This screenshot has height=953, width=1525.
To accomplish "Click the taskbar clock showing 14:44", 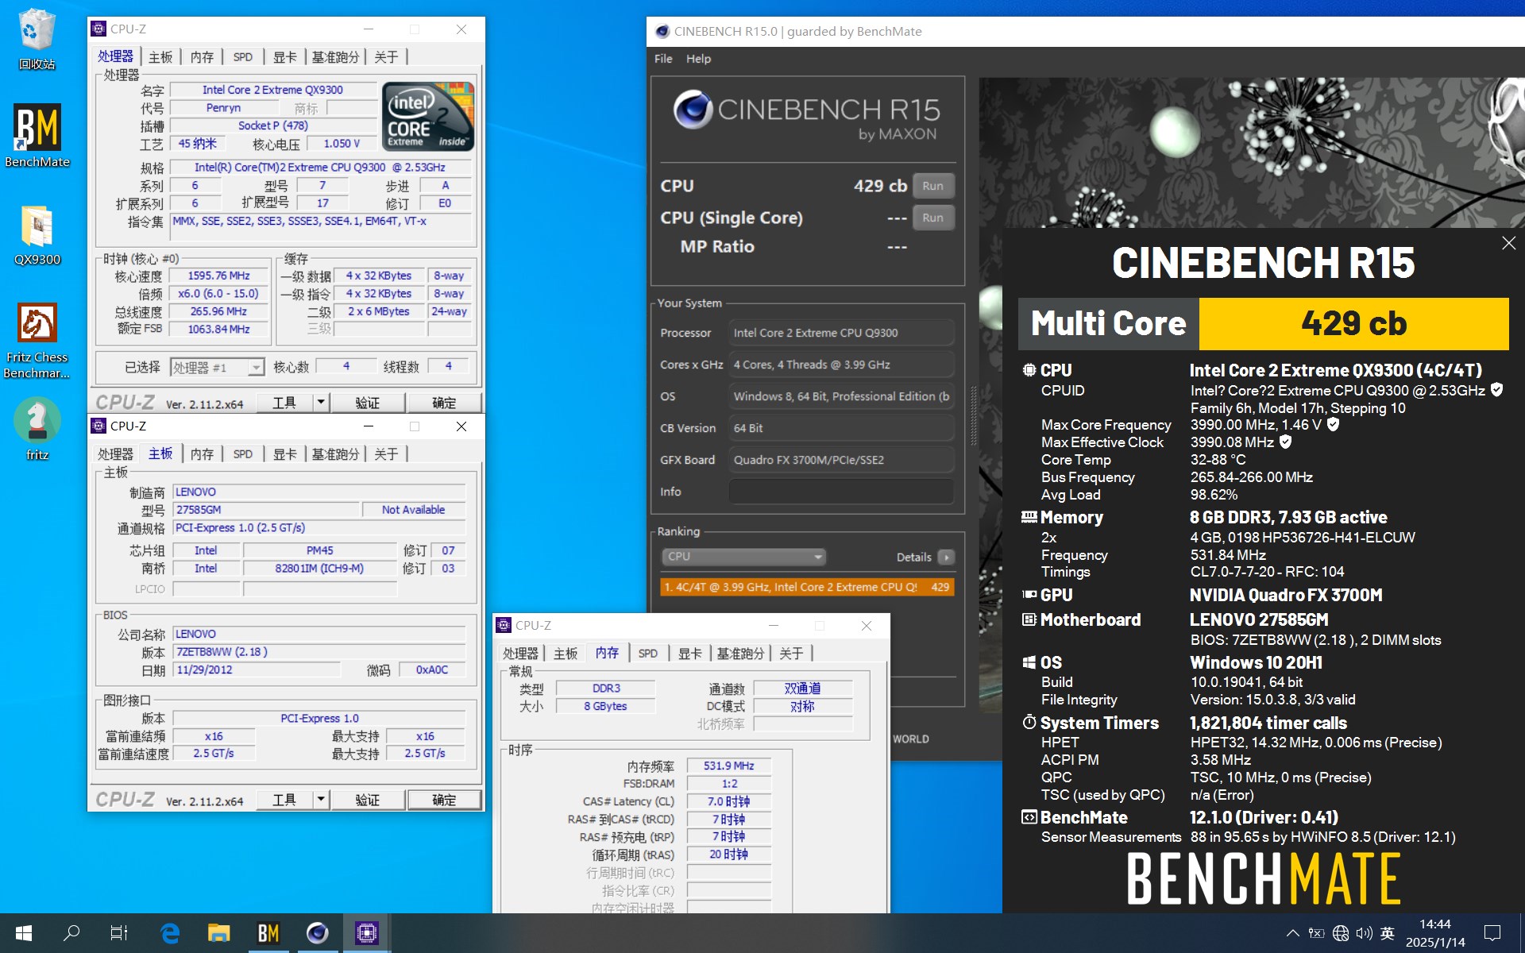I will tap(1435, 933).
